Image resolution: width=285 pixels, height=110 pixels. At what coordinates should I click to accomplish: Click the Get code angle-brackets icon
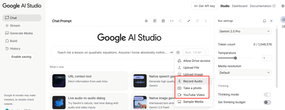pyautogui.click(x=171, y=21)
